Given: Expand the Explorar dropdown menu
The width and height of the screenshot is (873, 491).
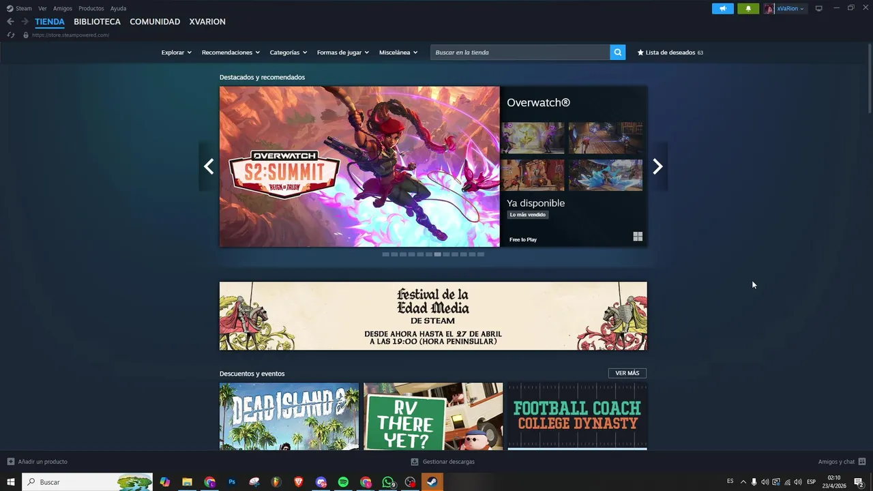Looking at the screenshot, I should [x=177, y=53].
